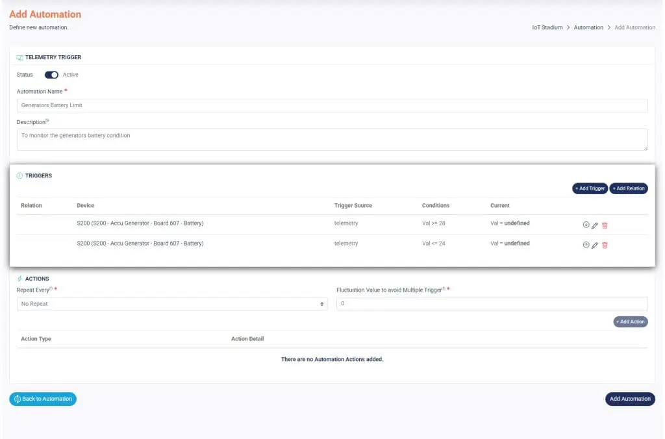This screenshot has height=439, width=665.
Task: Delete the Val <= 24 trigger
Action: pos(605,245)
